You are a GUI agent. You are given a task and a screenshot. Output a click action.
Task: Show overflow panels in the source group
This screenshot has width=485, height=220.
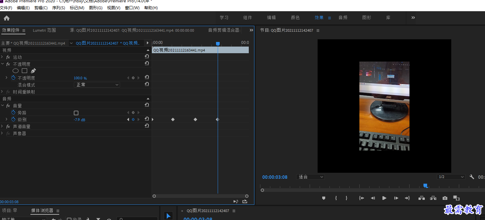coord(251,30)
